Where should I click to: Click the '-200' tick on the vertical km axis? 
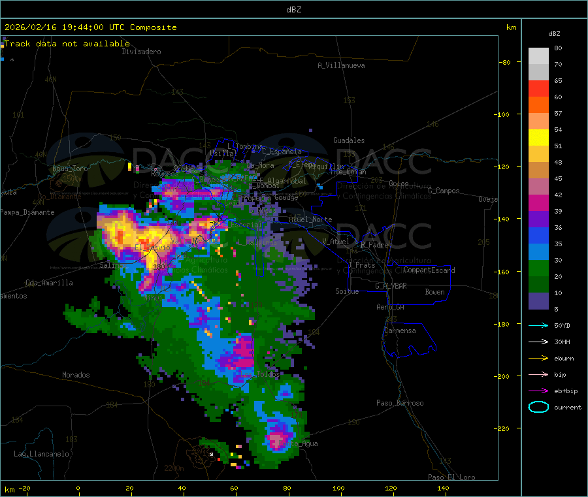point(501,376)
